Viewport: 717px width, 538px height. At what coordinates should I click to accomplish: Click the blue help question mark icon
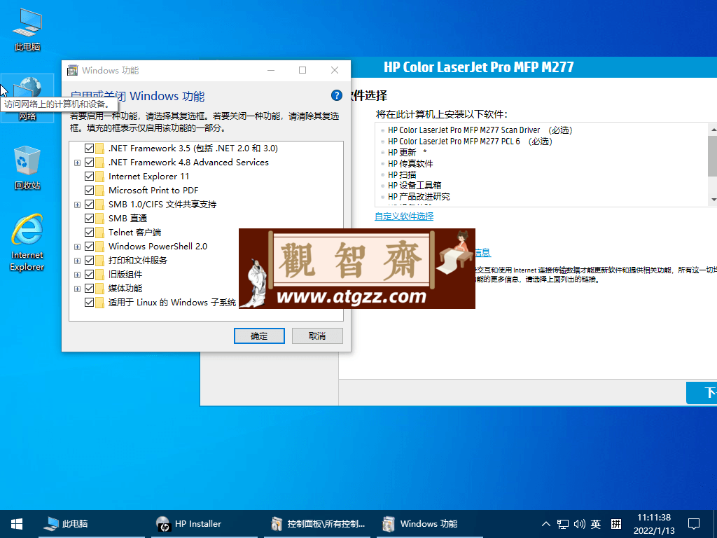[x=337, y=95]
